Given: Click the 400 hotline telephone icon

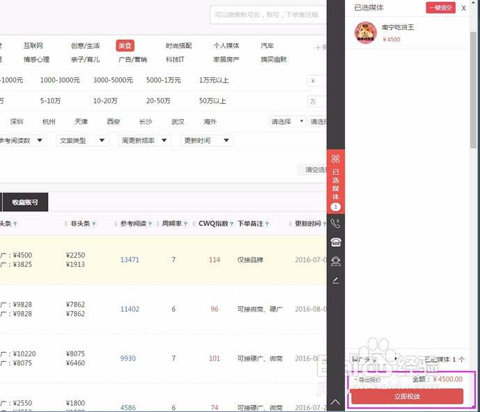Looking at the screenshot, I should pyautogui.click(x=336, y=243).
